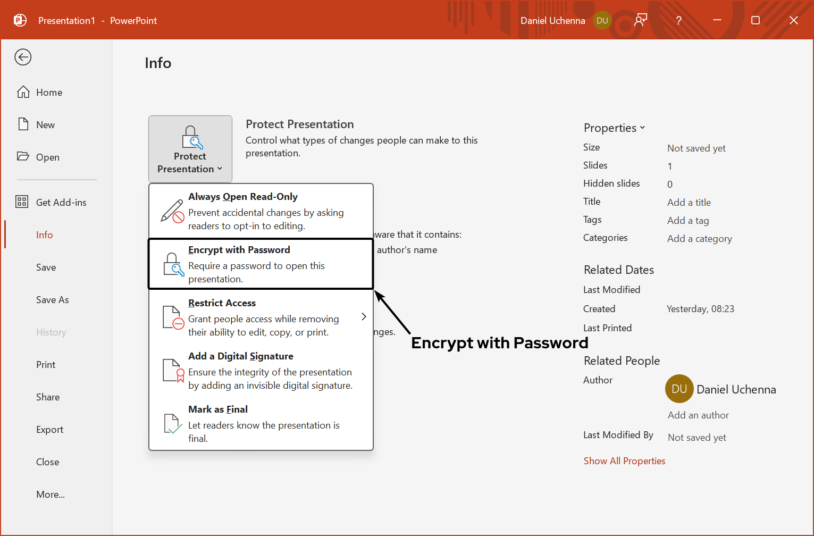Click the Daniel Uchenna author avatar
The height and width of the screenshot is (536, 814).
679,389
